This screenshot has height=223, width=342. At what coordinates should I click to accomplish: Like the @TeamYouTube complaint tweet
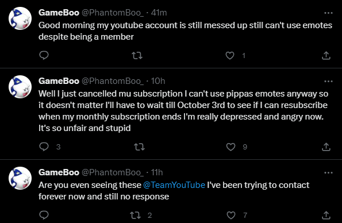pyautogui.click(x=231, y=216)
